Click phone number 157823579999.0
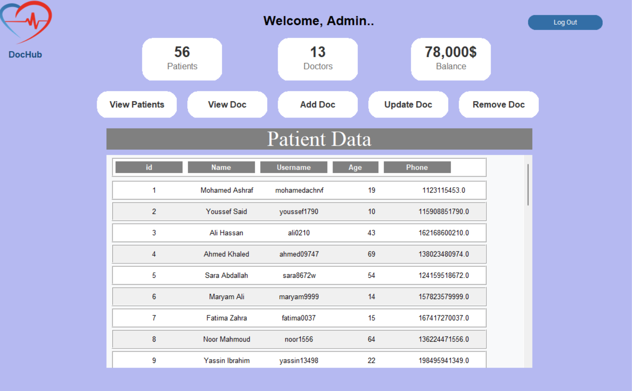632x391 pixels. pyautogui.click(x=444, y=297)
